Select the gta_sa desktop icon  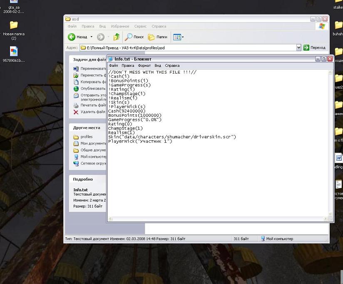(x=14, y=7)
